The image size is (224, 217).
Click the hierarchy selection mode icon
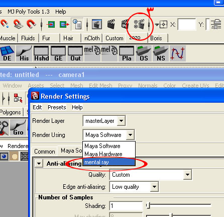click(x=18, y=98)
